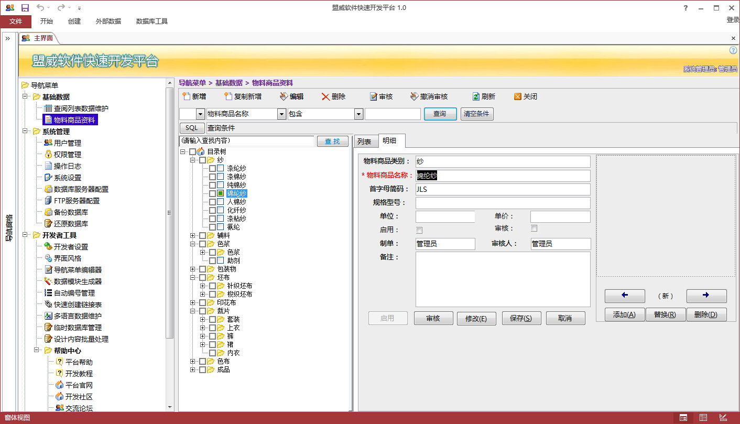Click the 关闭 toolbar icon
740x424 pixels.
pos(518,96)
